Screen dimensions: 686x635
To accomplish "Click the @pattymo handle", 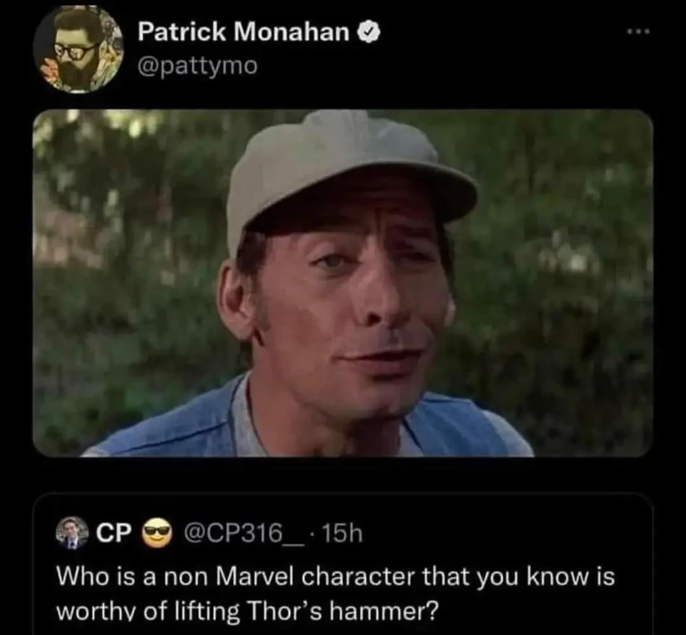I will (198, 65).
